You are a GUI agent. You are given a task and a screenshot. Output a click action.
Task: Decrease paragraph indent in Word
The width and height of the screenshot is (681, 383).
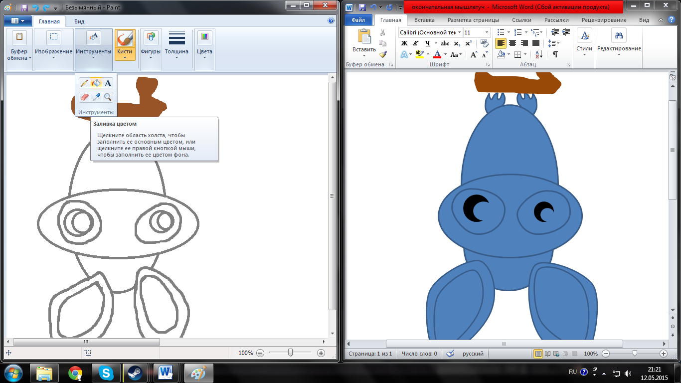(554, 32)
